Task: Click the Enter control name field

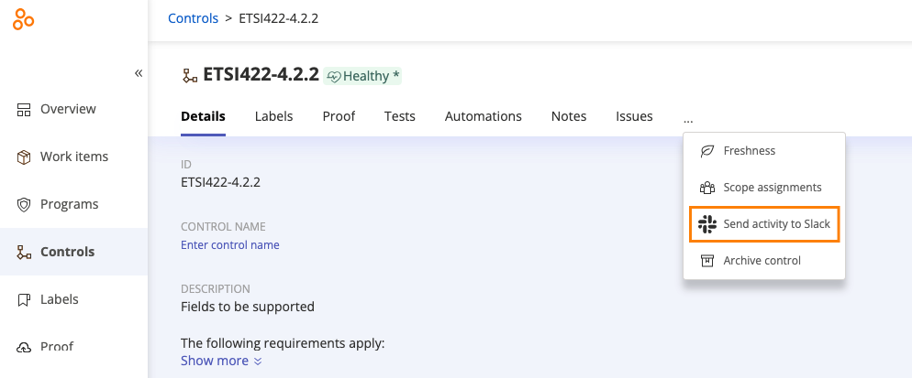Action: [x=230, y=245]
